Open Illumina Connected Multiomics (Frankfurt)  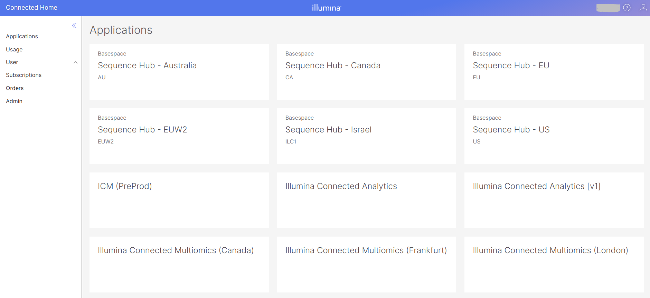[x=366, y=264]
